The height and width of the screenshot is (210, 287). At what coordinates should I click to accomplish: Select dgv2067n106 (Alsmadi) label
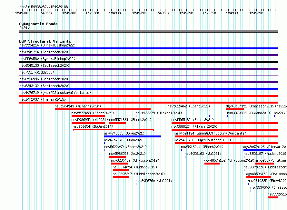coord(265,147)
